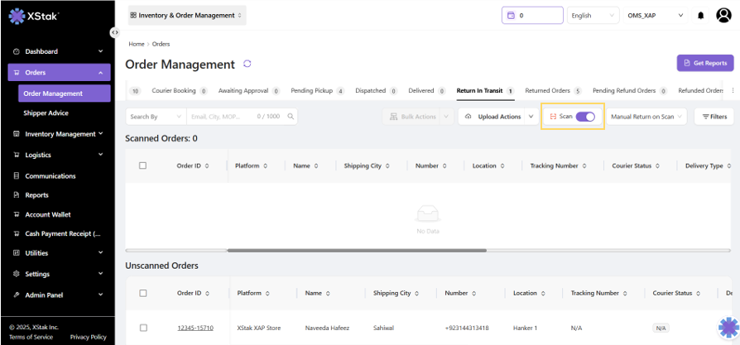Open the chat widget icon at bottom right
The height and width of the screenshot is (345, 740).
[x=728, y=328]
